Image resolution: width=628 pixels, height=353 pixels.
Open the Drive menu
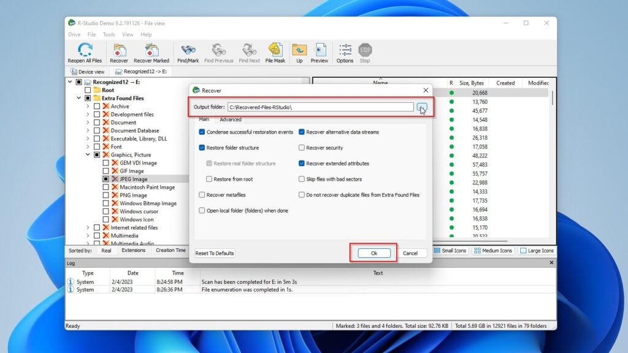point(74,34)
